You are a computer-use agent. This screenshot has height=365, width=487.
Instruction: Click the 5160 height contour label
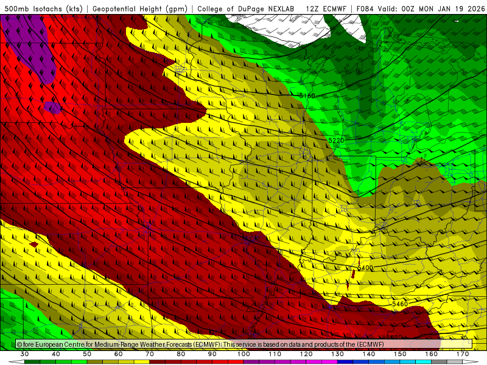tap(307, 96)
